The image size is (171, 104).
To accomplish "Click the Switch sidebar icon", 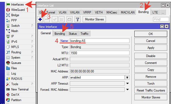I will [8, 26].
